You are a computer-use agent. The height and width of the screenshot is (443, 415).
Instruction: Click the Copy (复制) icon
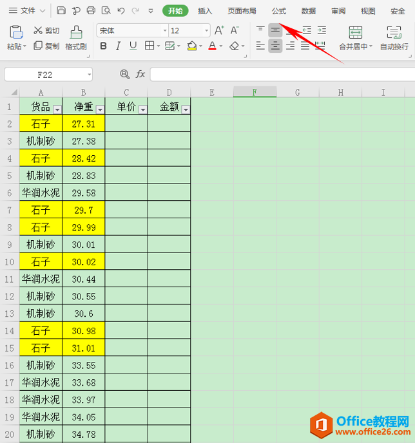pos(38,46)
